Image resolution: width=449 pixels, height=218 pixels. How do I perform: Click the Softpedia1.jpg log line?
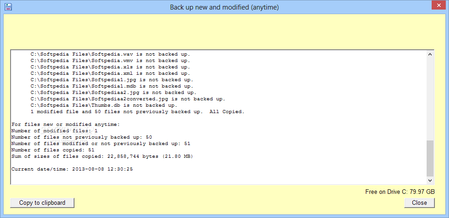[x=112, y=80]
